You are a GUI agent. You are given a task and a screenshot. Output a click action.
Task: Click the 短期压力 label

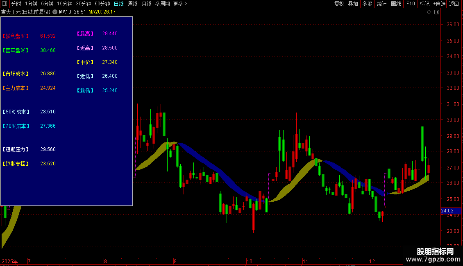coord(15,149)
